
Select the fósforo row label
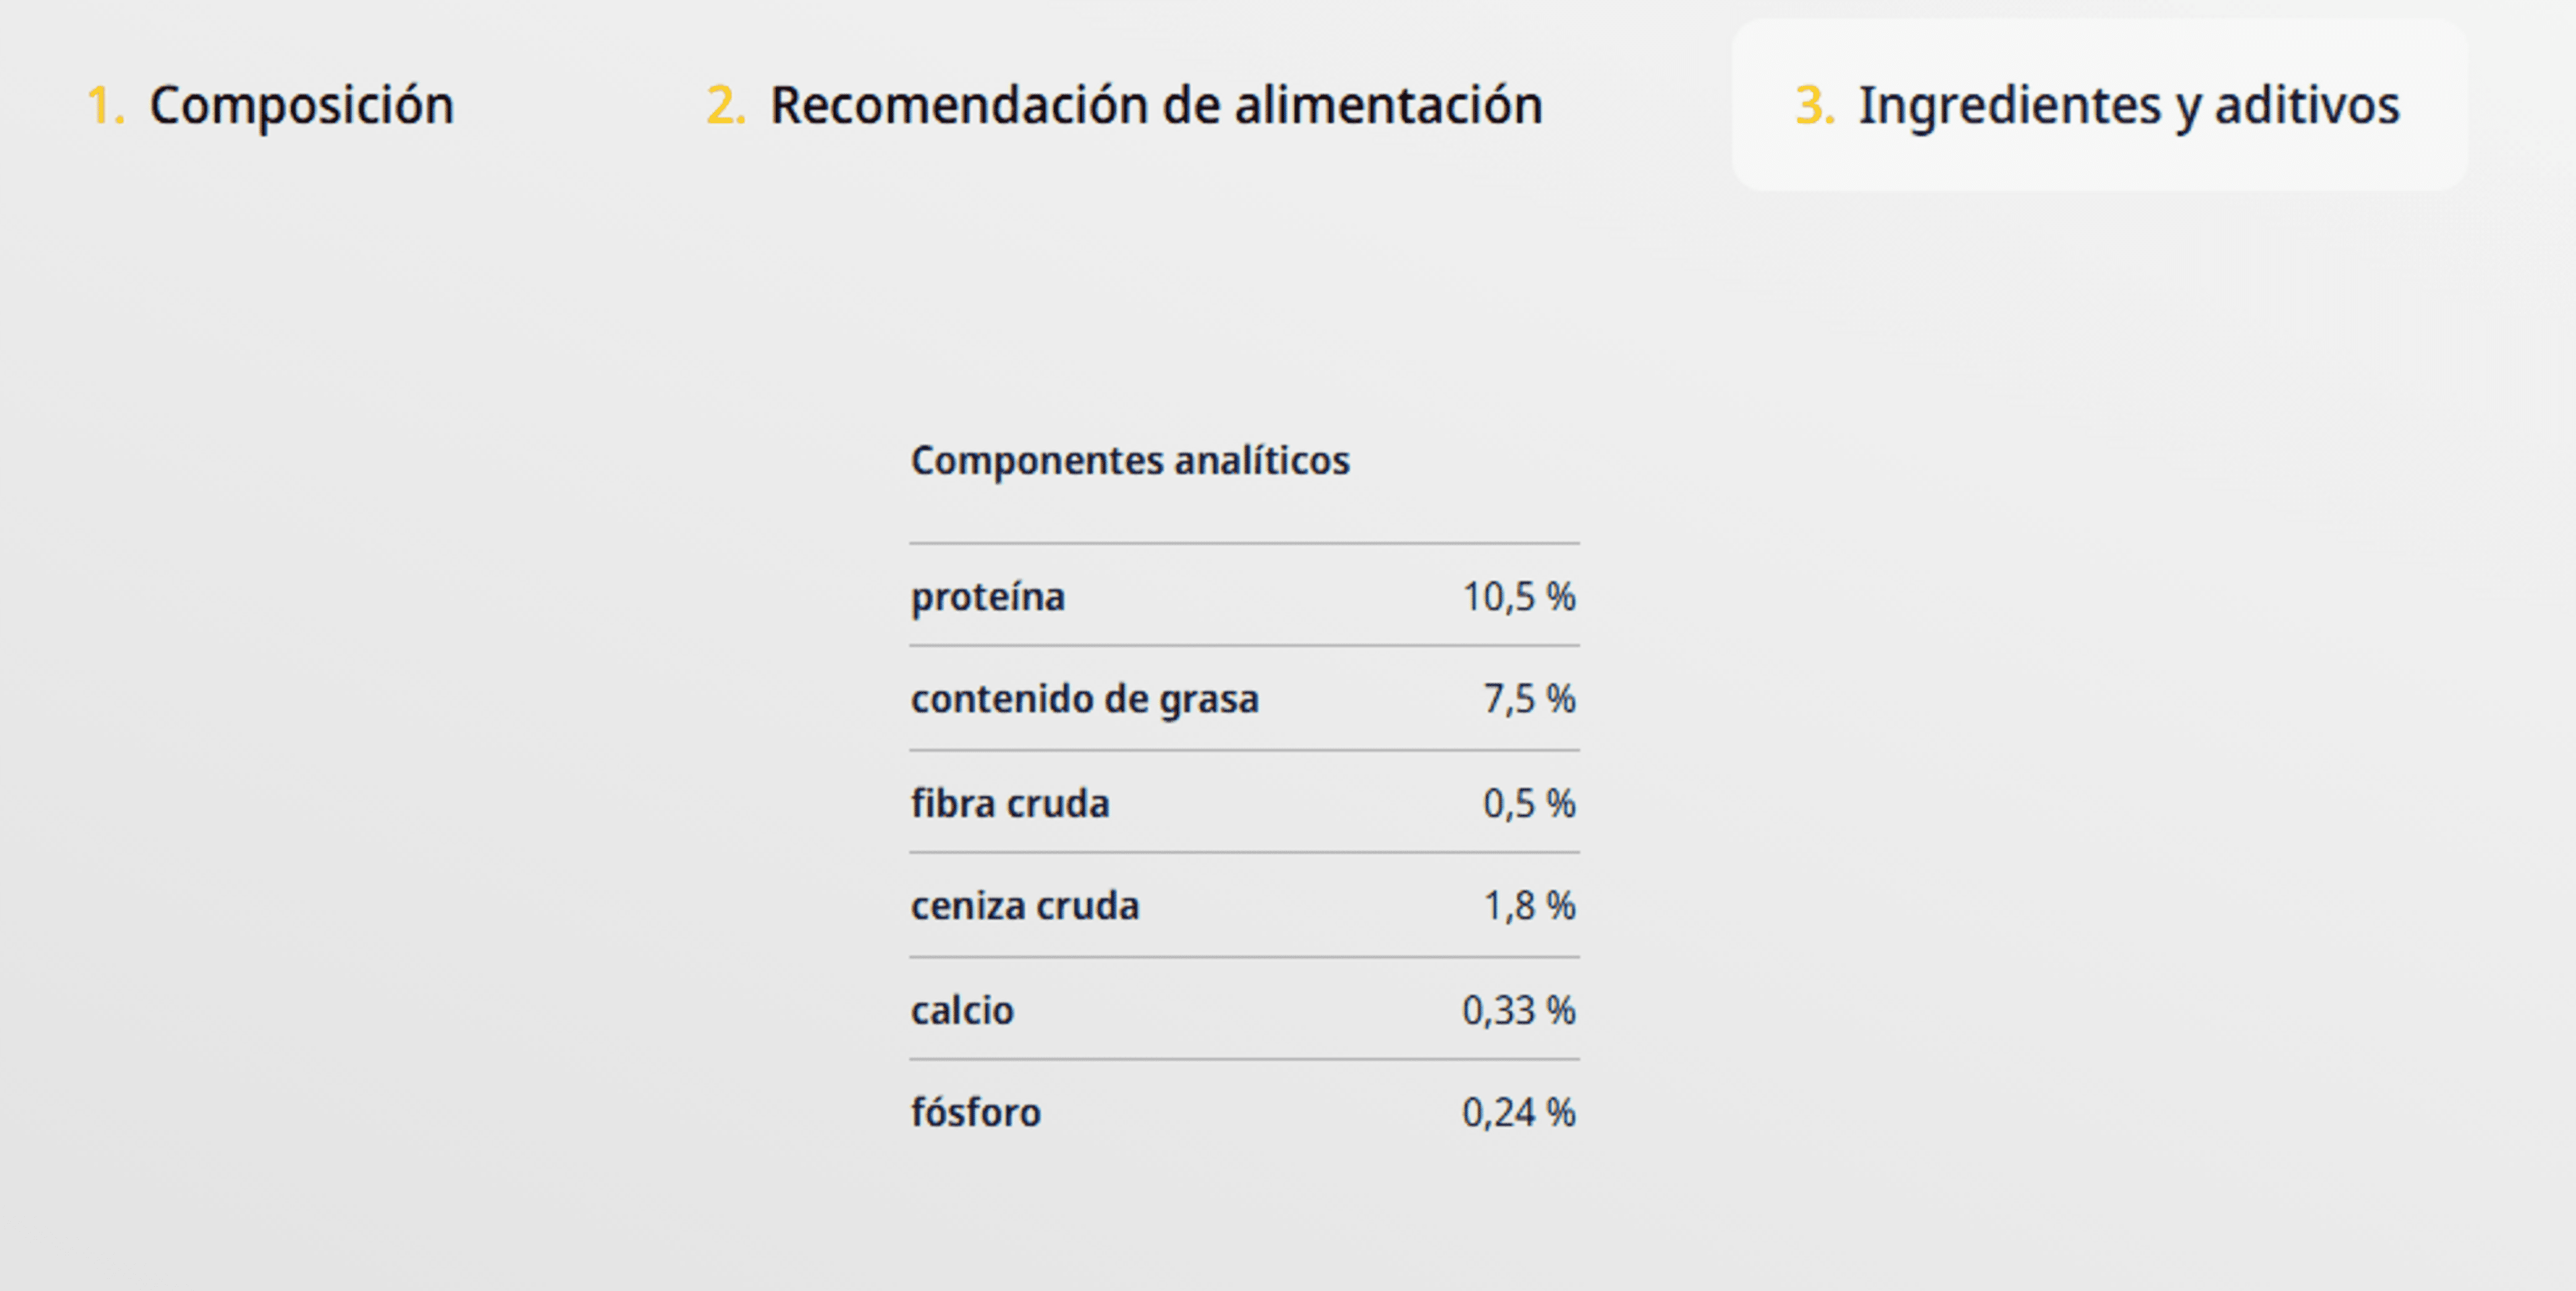tap(976, 1112)
